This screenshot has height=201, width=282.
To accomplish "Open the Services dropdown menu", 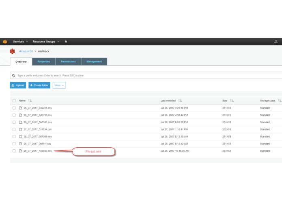I will click(x=20, y=42).
